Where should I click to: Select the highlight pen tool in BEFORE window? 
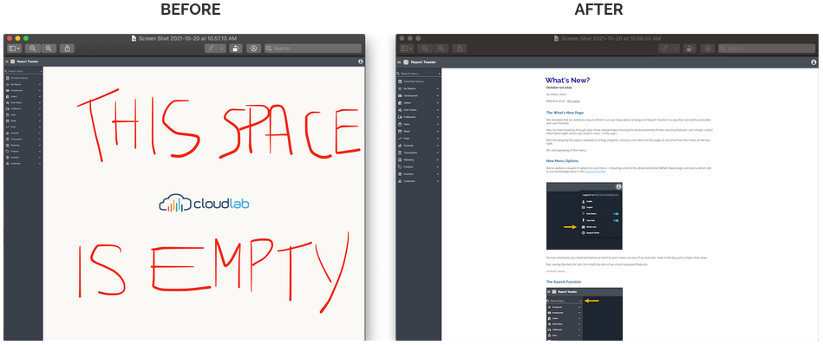[x=211, y=49]
